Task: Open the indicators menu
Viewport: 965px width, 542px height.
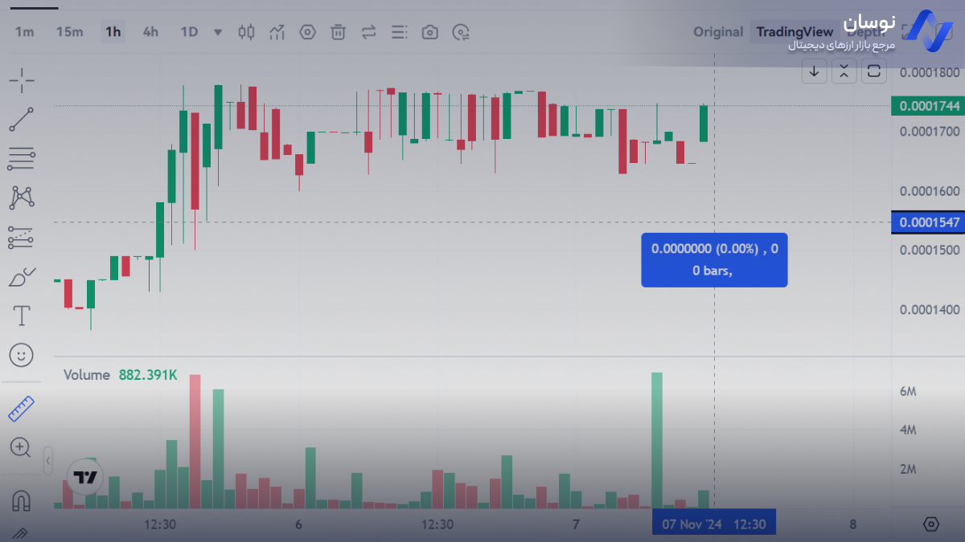Action: coord(277,32)
